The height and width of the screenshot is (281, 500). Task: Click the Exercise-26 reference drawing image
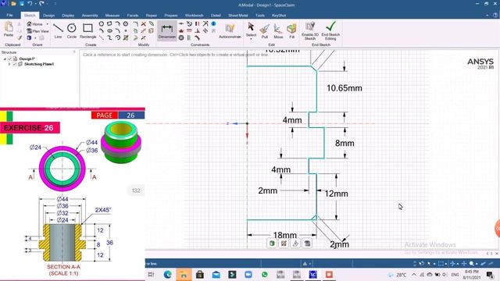(x=73, y=194)
